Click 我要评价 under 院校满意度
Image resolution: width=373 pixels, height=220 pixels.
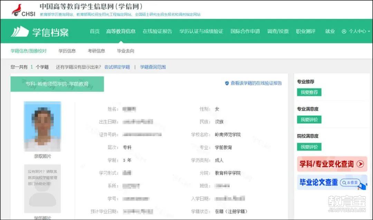(x=309, y=147)
